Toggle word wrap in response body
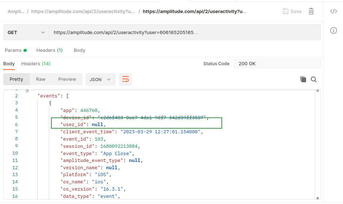 125,79
